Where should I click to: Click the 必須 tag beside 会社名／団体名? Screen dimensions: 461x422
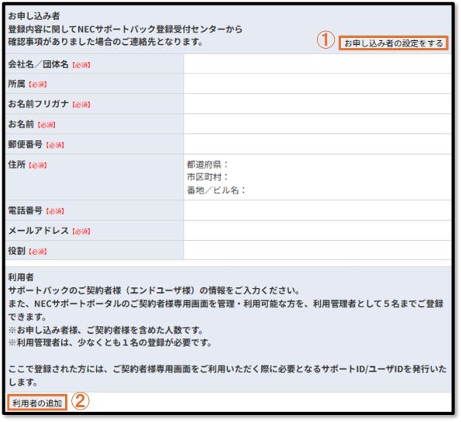click(x=81, y=65)
